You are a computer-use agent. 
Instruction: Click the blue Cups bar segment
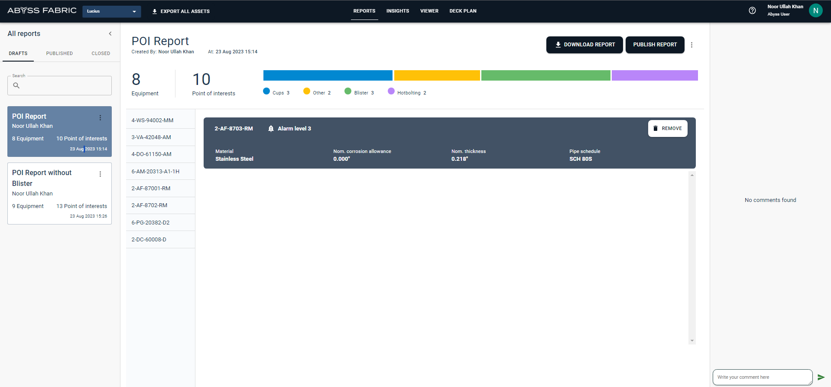328,75
